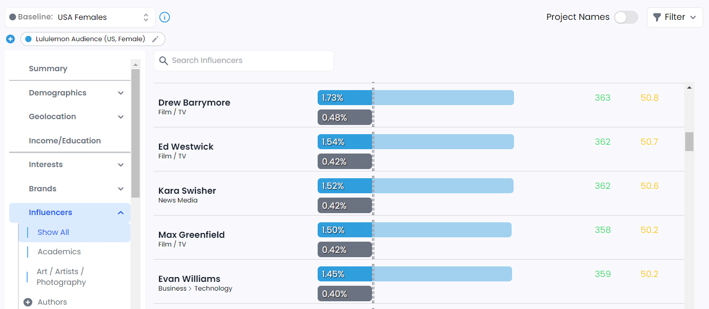
Task: Select the Academics influencer category
Action: [59, 252]
